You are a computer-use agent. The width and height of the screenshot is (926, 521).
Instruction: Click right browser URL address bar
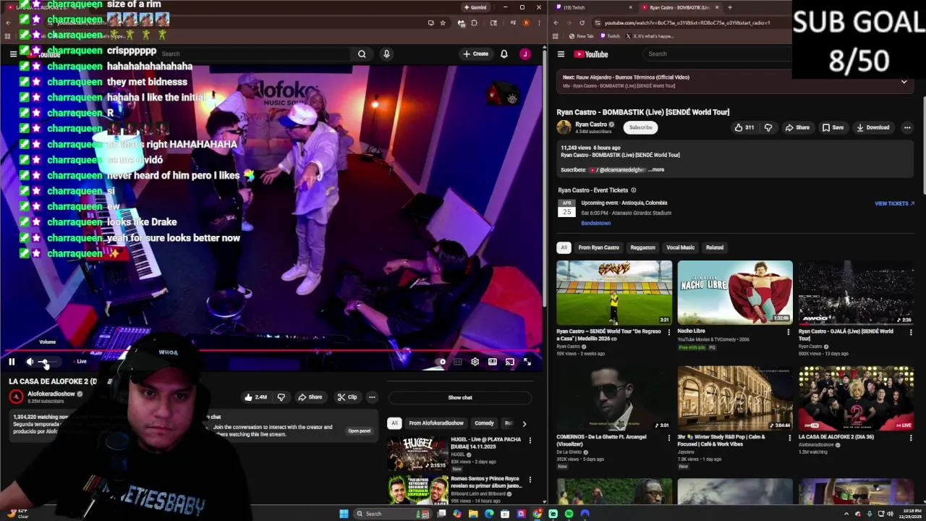coord(687,22)
